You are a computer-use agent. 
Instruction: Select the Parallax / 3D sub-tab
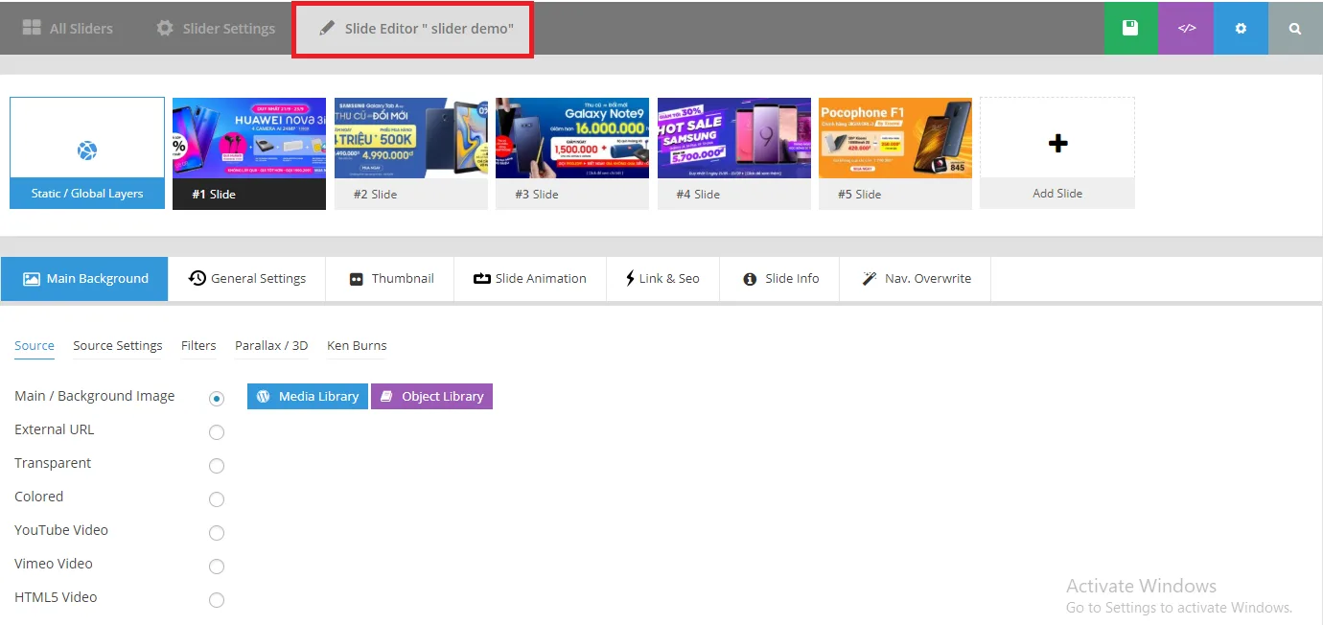point(271,346)
